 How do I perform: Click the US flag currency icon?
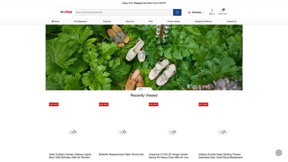[189, 12]
